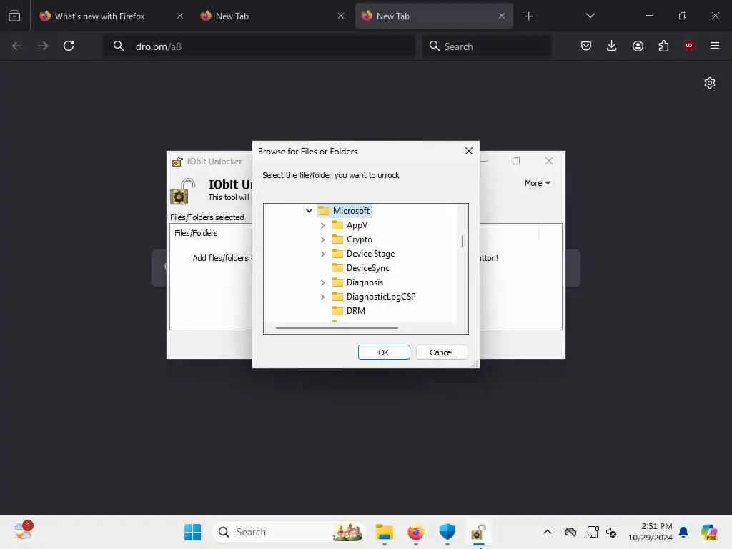This screenshot has width=732, height=549.
Task: Click the Firefox Search field
Action: pos(486,46)
